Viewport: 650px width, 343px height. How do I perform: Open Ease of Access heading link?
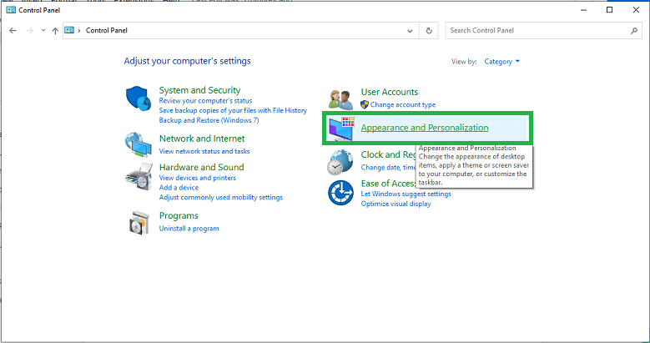[x=389, y=183]
